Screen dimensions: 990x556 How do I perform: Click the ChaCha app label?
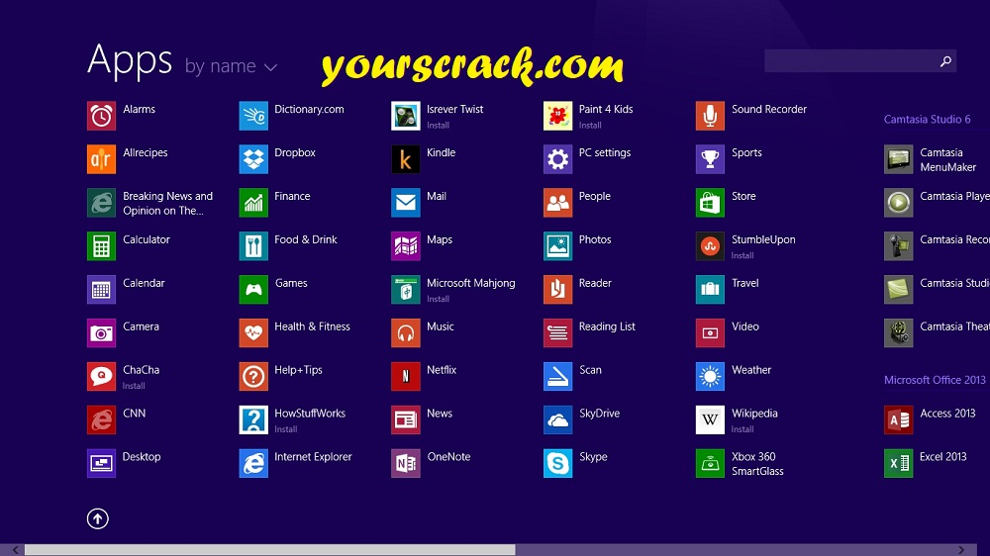point(141,370)
